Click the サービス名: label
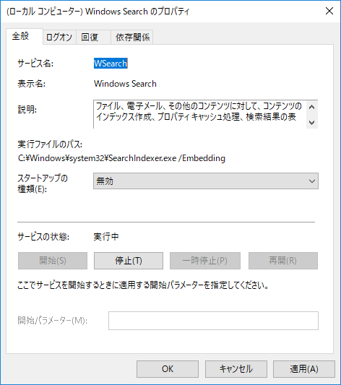The image size is (341, 385). pos(35,64)
